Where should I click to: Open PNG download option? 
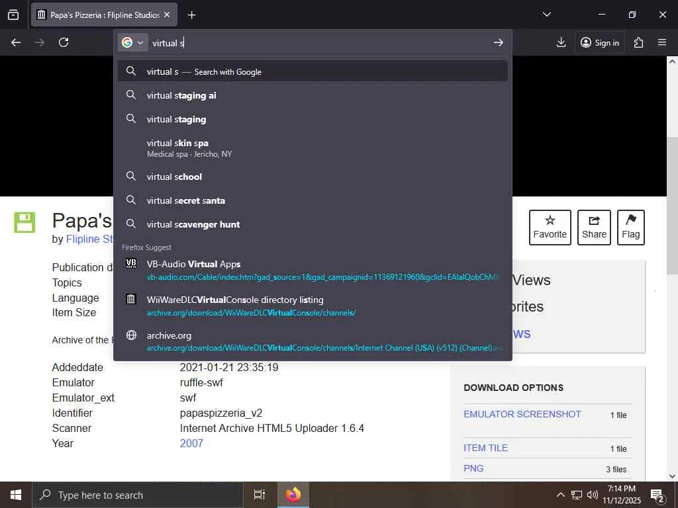tap(473, 468)
